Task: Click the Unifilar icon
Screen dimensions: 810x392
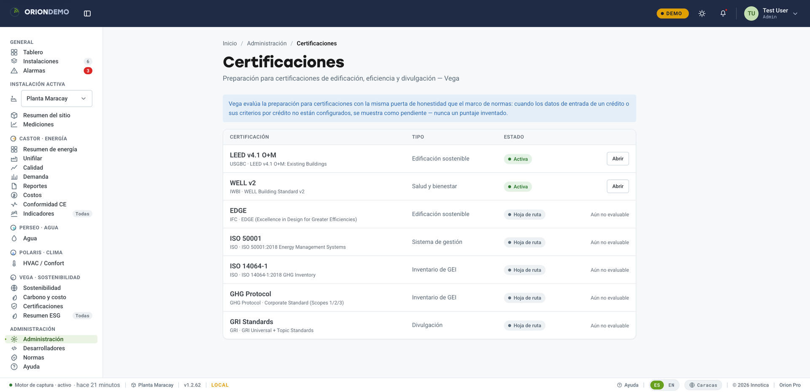Action: tap(14, 159)
